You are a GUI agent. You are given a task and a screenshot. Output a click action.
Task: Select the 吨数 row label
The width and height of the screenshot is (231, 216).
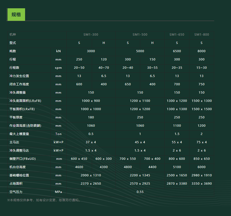click(x=13, y=51)
